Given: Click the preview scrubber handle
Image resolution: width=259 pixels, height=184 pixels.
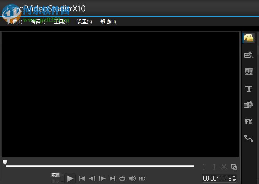Looking at the screenshot, I should pyautogui.click(x=5, y=162).
